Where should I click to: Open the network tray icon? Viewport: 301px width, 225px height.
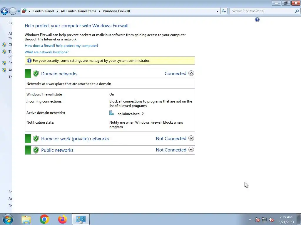coord(264,219)
